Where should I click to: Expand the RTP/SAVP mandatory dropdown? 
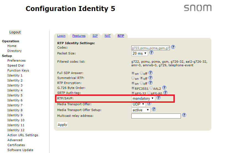[143, 99]
